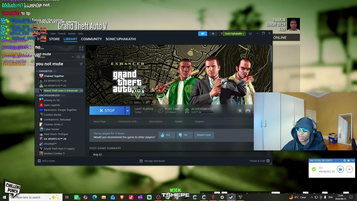Click Maybe Later on the recommendation prompt
This screenshot has height=201, width=357.
click(204, 135)
